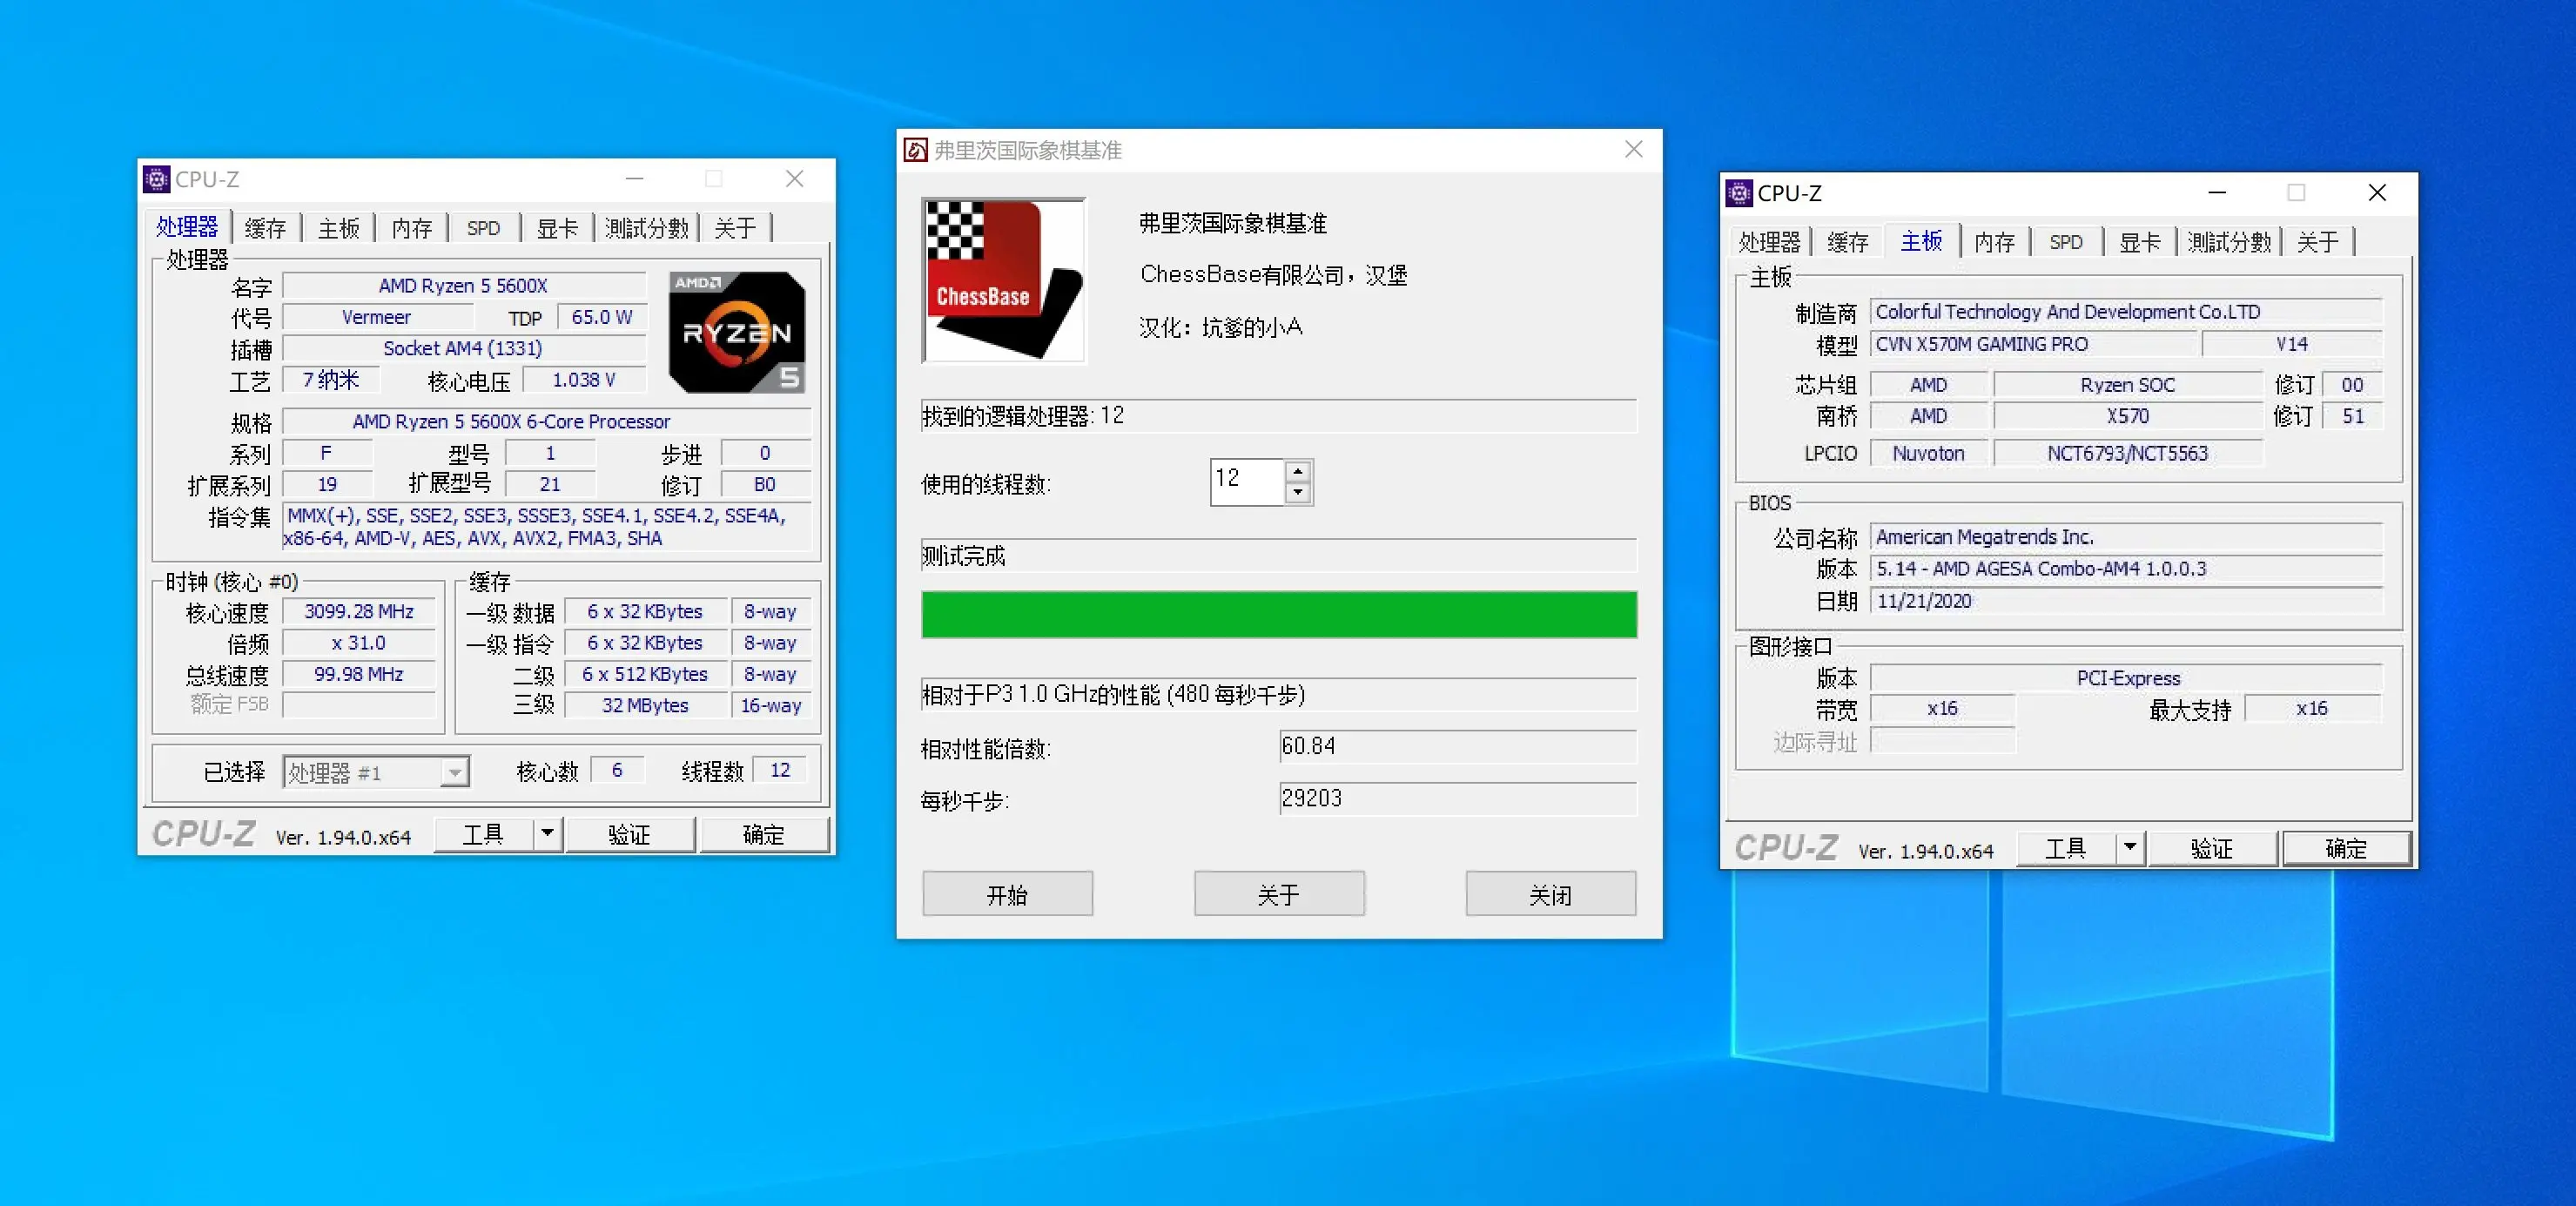
Task: Open SPD tab in right CPU-Z
Action: point(2066,242)
